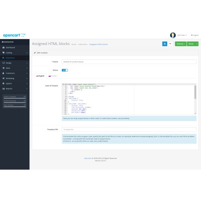This screenshot has height=201, width=201.
Task: Click the user avatar picture
Action: [x=173, y=35]
